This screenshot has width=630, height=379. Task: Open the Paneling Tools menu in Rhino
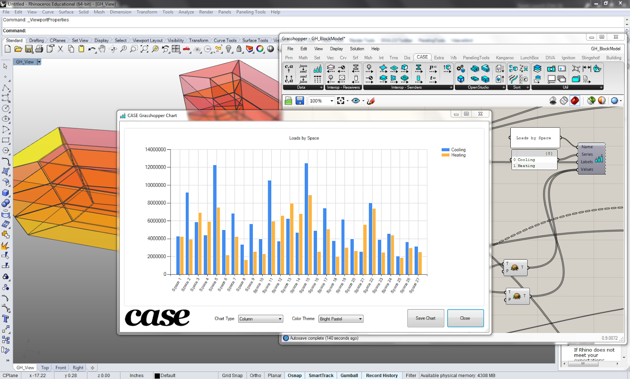251,12
